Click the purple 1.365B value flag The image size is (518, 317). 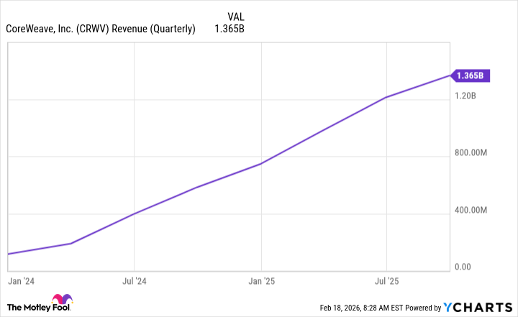click(471, 75)
